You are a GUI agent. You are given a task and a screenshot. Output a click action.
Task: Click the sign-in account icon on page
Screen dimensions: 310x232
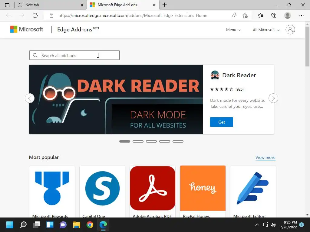(290, 30)
